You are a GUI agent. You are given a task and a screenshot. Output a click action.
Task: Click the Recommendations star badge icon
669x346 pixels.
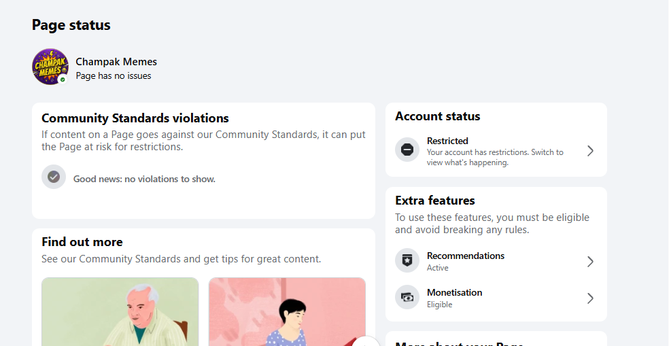[407, 260]
